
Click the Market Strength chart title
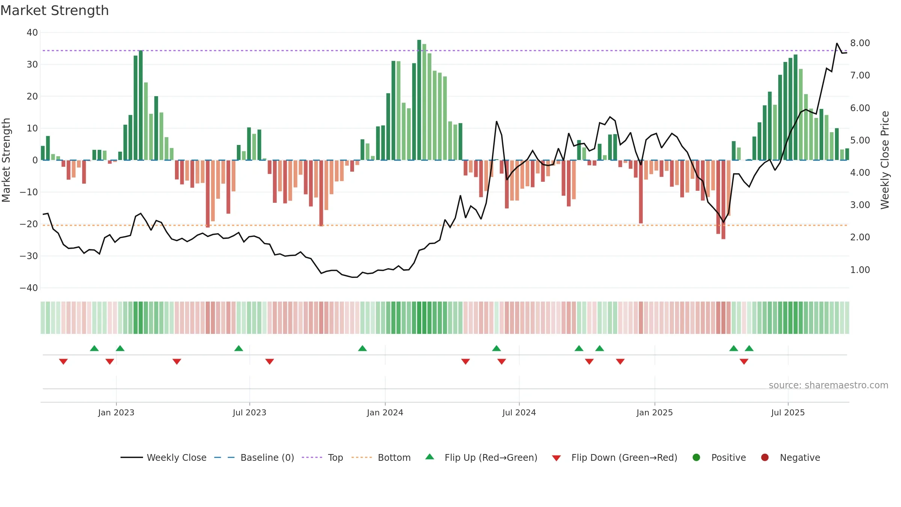pyautogui.click(x=54, y=11)
